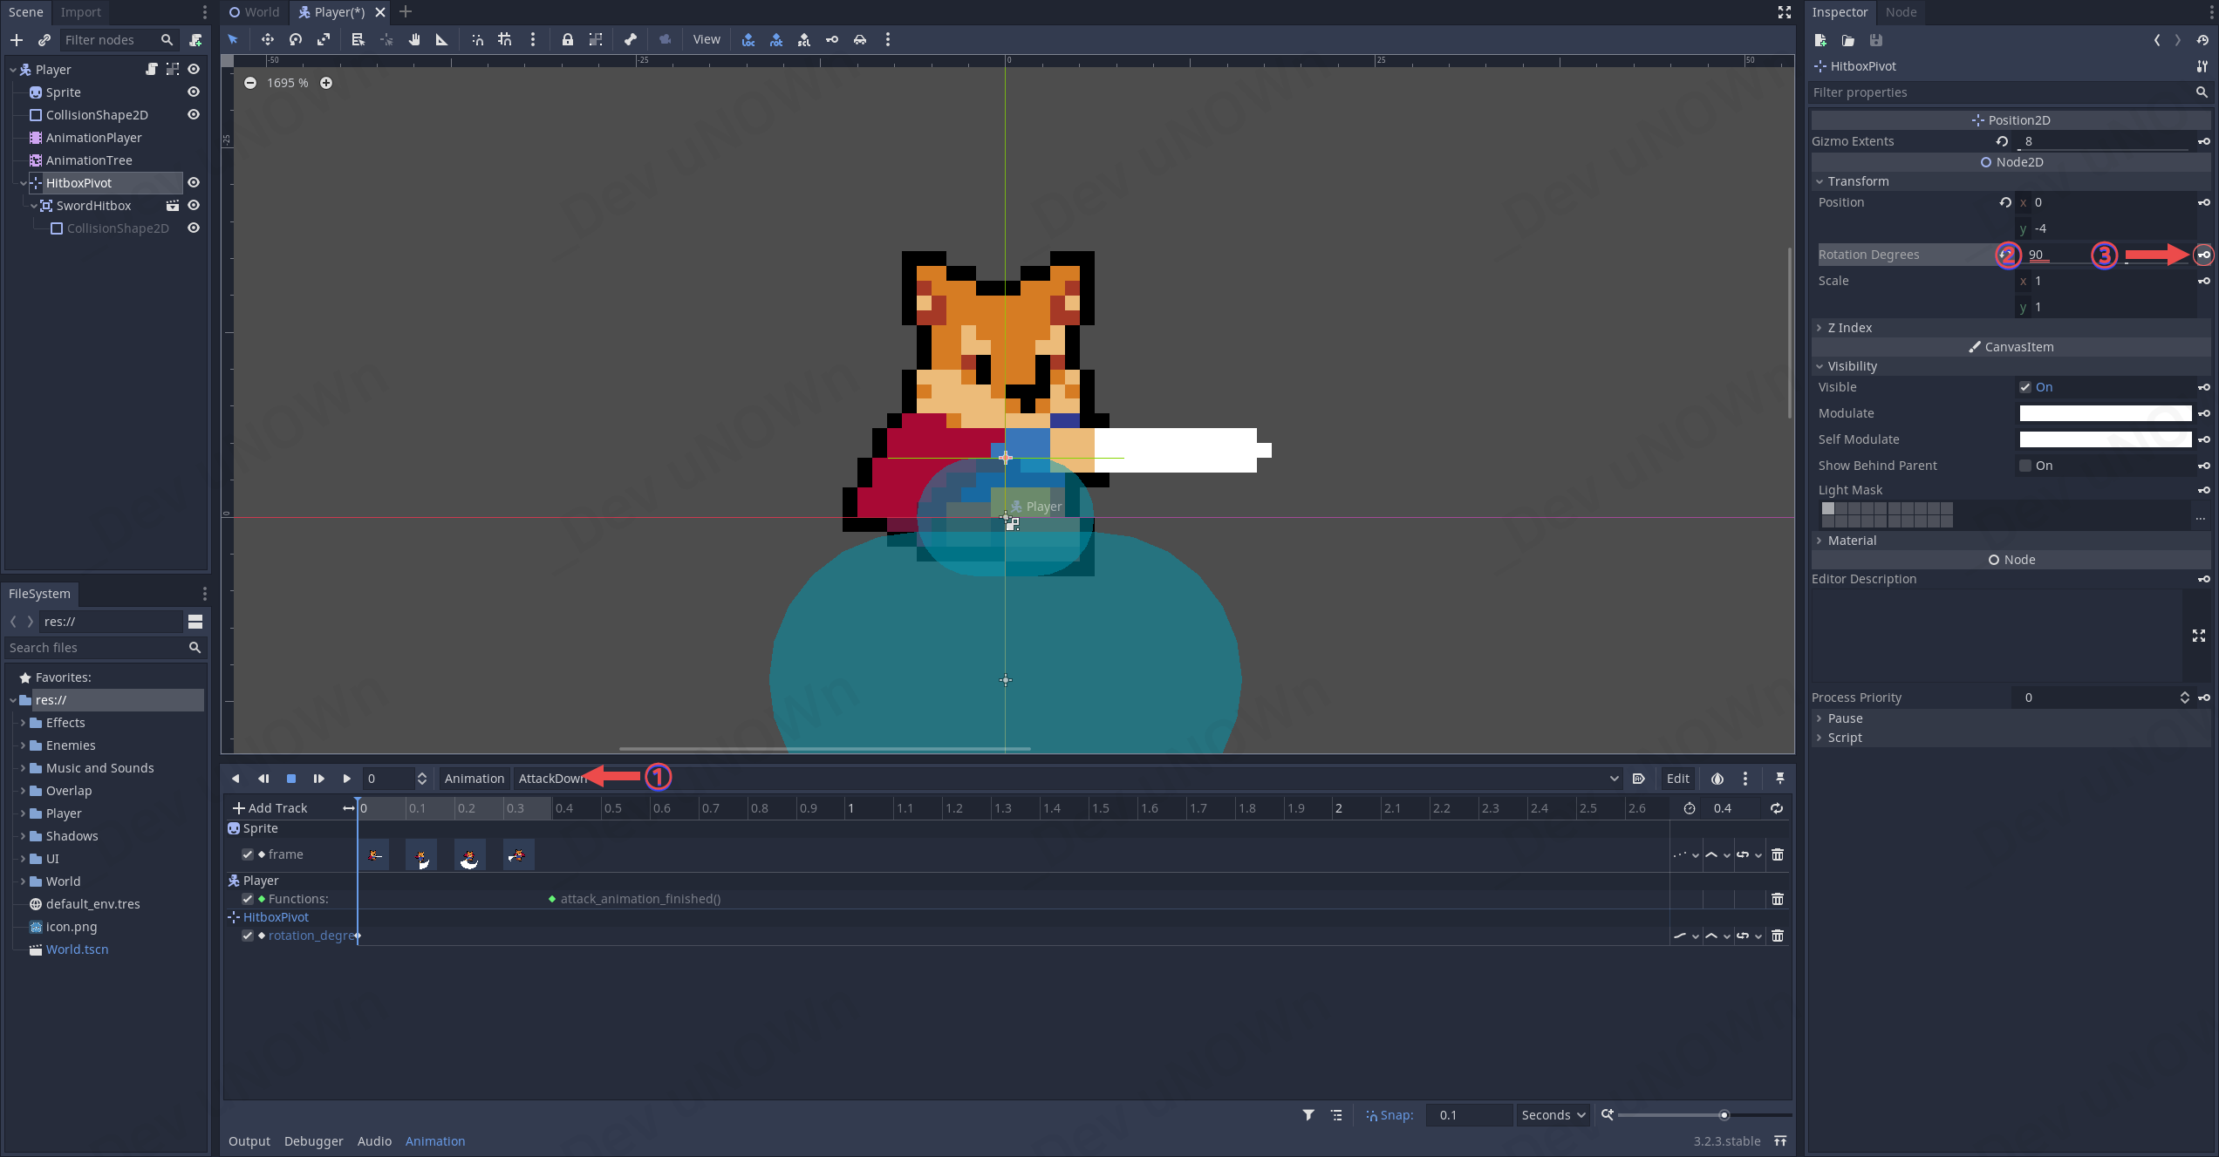The image size is (2219, 1157).
Task: Click the Modulate white color swatch
Action: pos(2104,413)
